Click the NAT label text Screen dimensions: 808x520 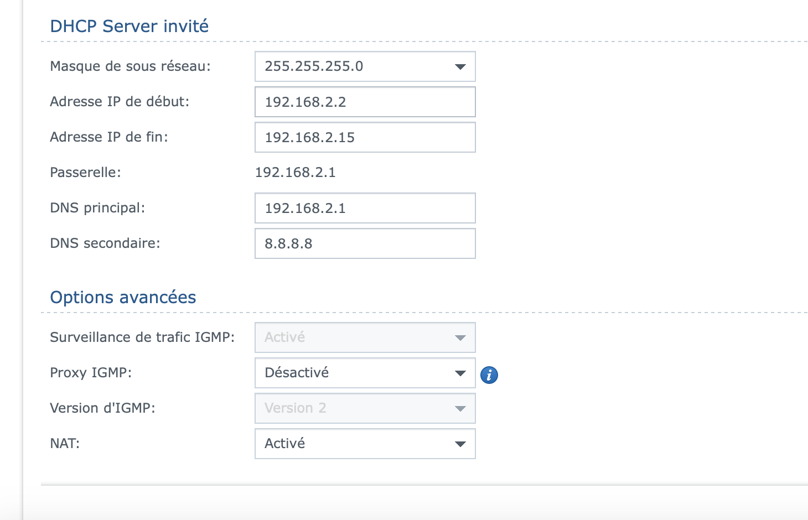pos(65,444)
